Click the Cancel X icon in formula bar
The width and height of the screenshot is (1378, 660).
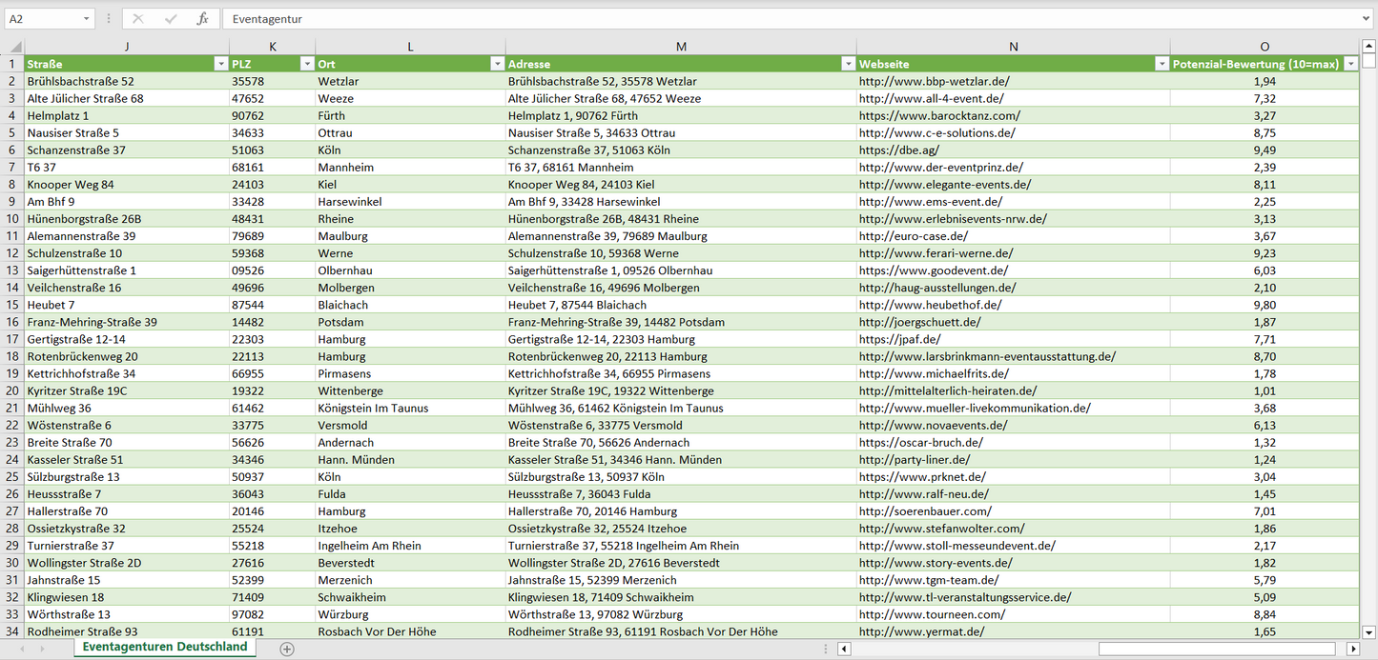[138, 19]
